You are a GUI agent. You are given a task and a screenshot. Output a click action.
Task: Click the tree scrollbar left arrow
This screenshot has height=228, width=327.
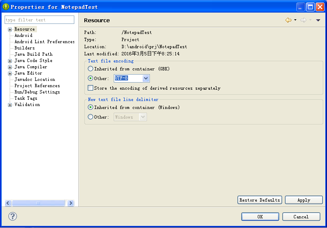pyautogui.click(x=8, y=203)
